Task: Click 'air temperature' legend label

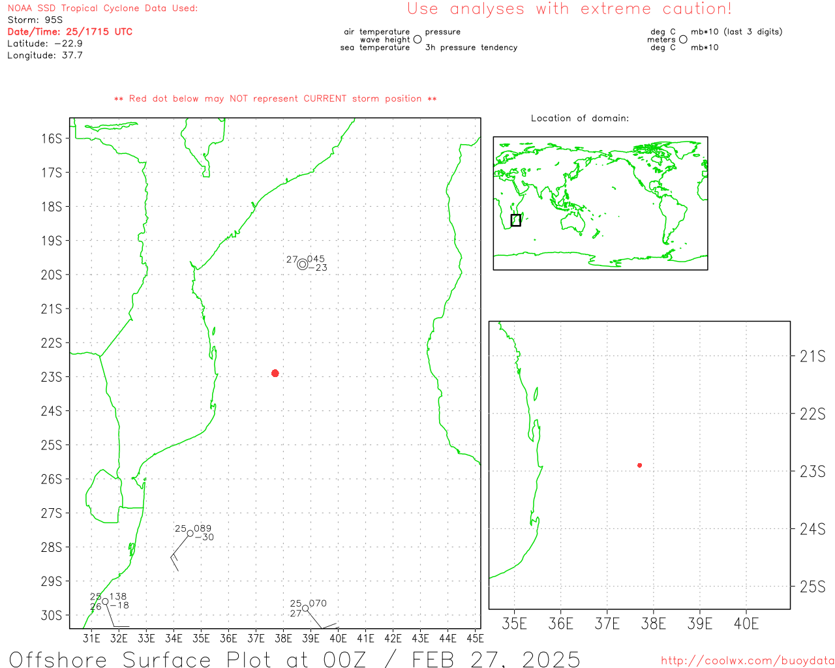Action: click(x=377, y=31)
